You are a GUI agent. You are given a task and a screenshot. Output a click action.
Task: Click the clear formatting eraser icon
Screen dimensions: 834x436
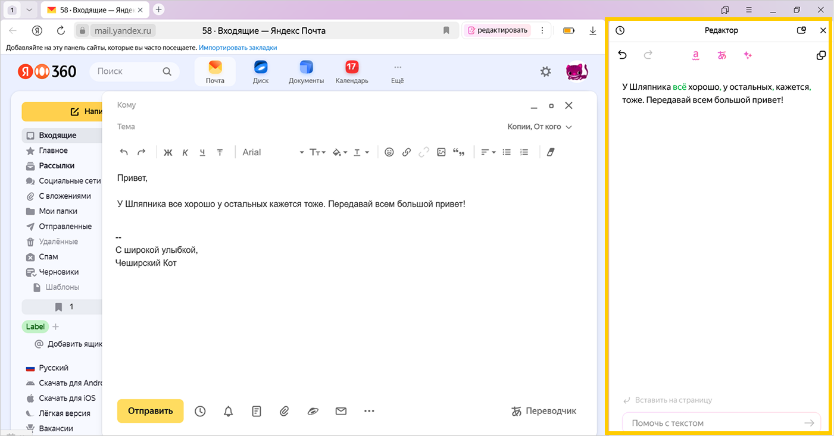point(550,152)
